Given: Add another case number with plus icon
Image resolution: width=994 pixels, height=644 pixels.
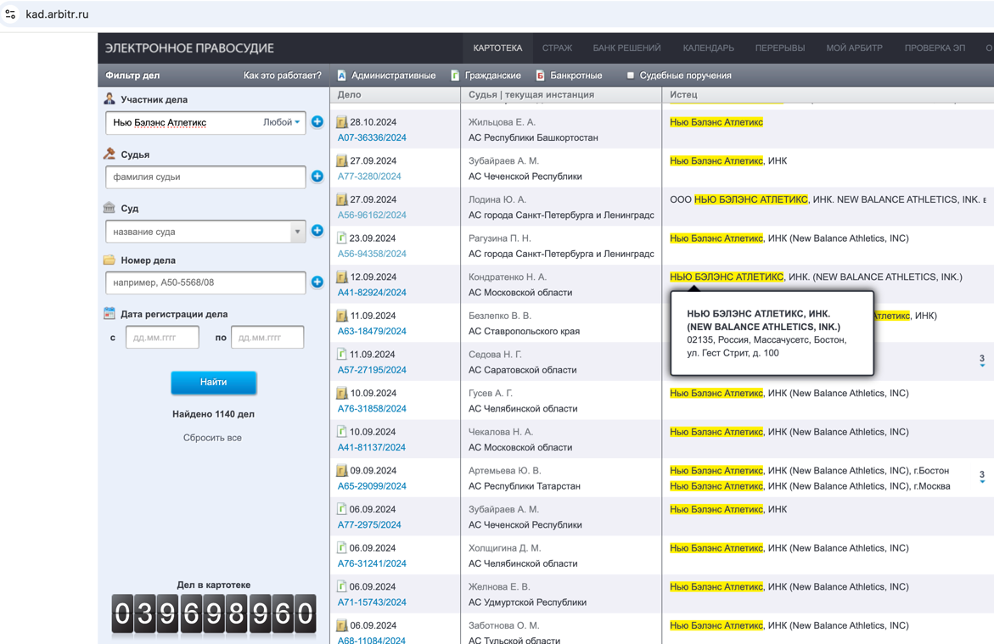Looking at the screenshot, I should coord(317,282).
